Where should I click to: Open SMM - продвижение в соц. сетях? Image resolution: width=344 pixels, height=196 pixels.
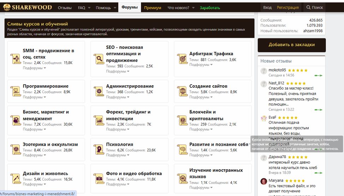pos(48,54)
